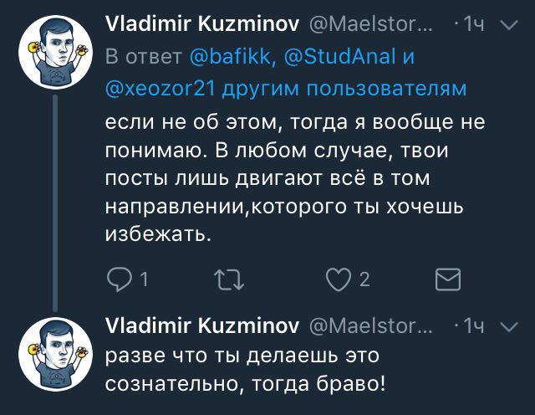Image resolution: width=535 pixels, height=415 pixels.
Task: Open the first tweet's avatar profile picture
Action: point(55,52)
